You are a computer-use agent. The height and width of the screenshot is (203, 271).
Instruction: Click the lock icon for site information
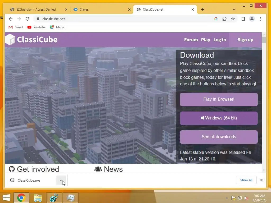tap(38, 19)
